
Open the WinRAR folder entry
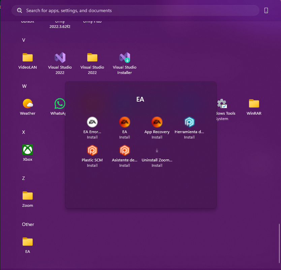pyautogui.click(x=254, y=106)
